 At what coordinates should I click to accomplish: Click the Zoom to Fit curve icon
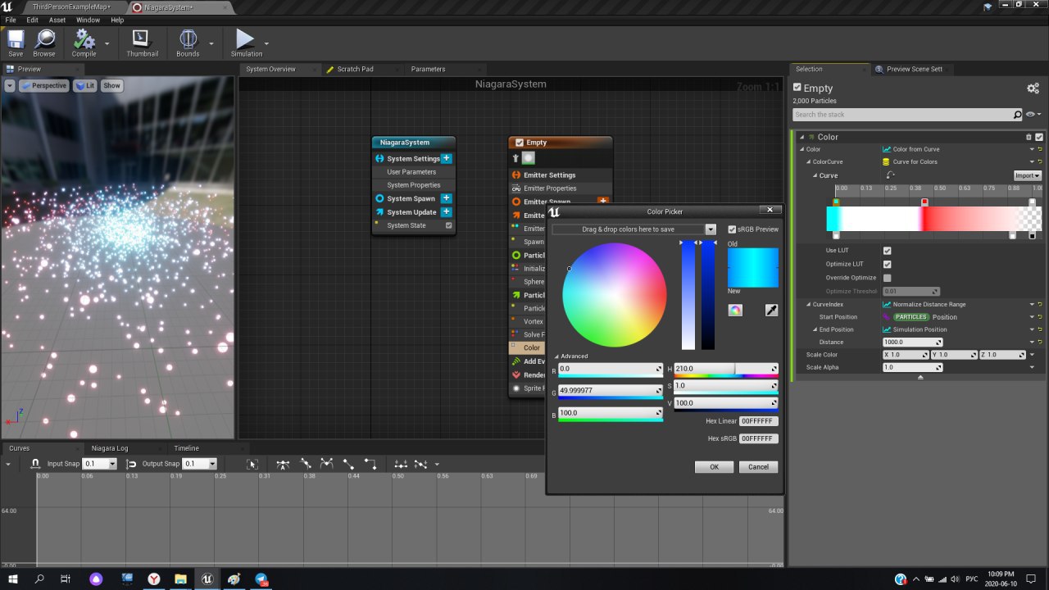coord(253,464)
